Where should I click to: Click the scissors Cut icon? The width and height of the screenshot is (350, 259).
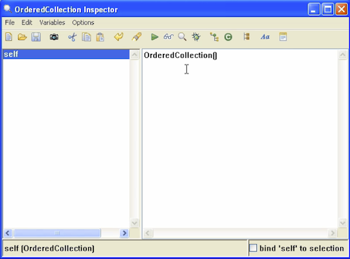click(72, 37)
